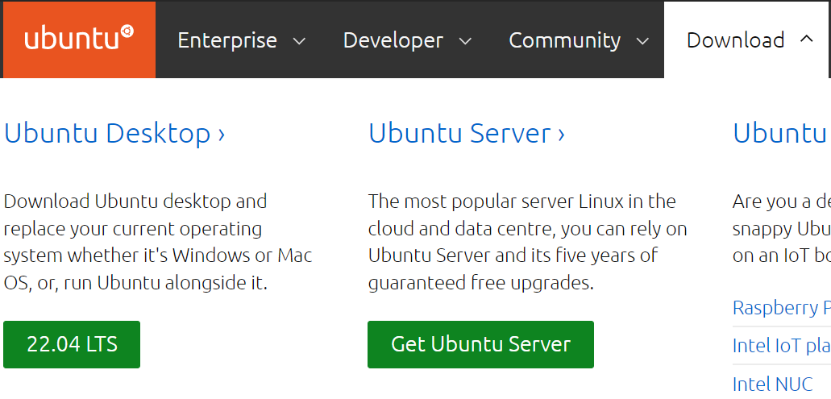831x399 pixels.
Task: Click the 22.04 LTS download button
Action: pos(72,344)
